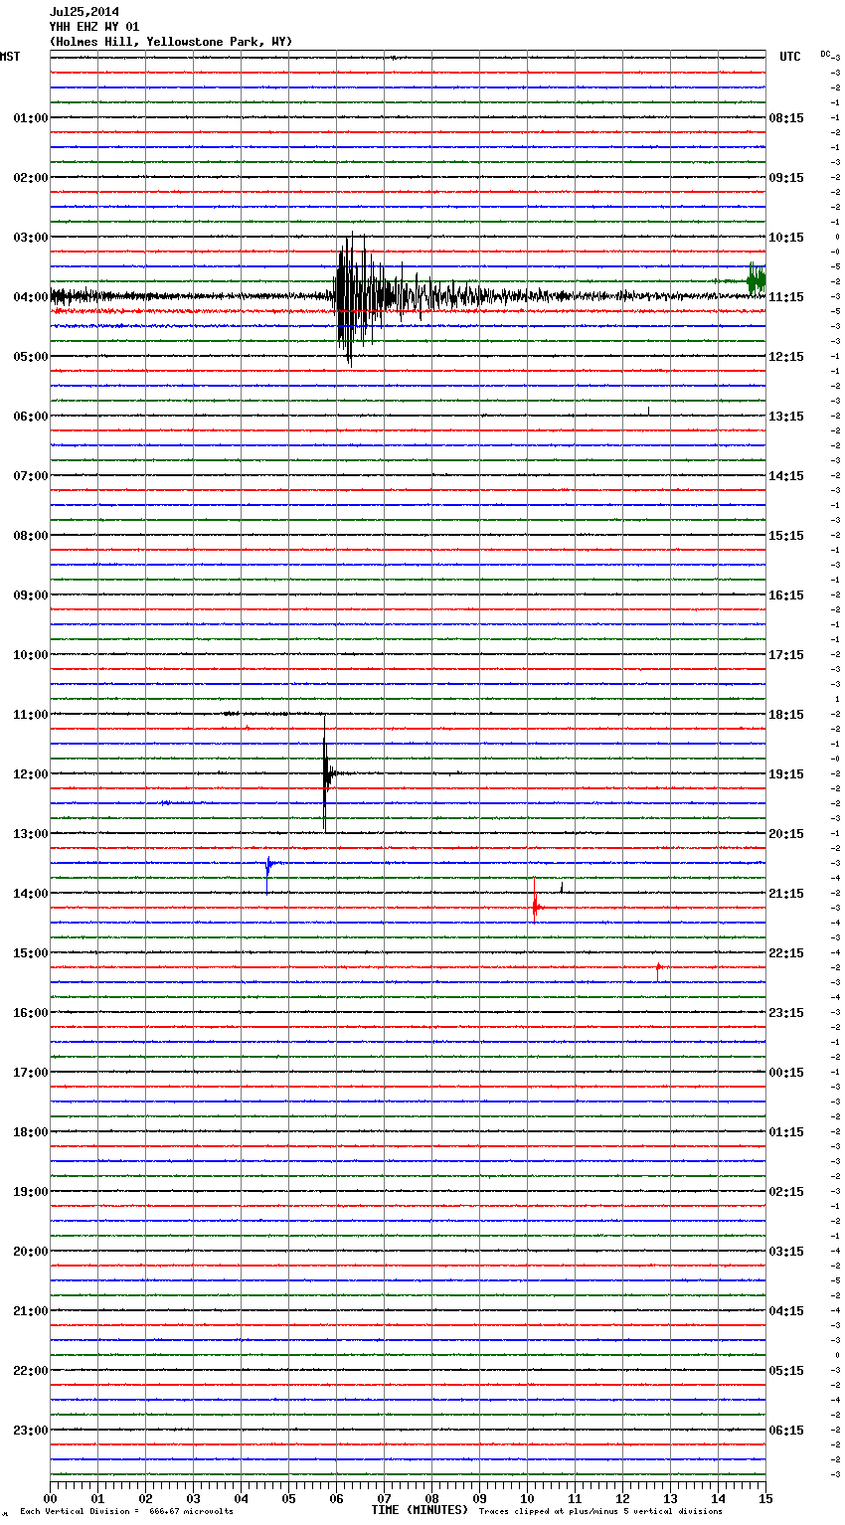845x1525 pixels.
Task: Select the 20:00 MST time label
Action: [31, 1252]
